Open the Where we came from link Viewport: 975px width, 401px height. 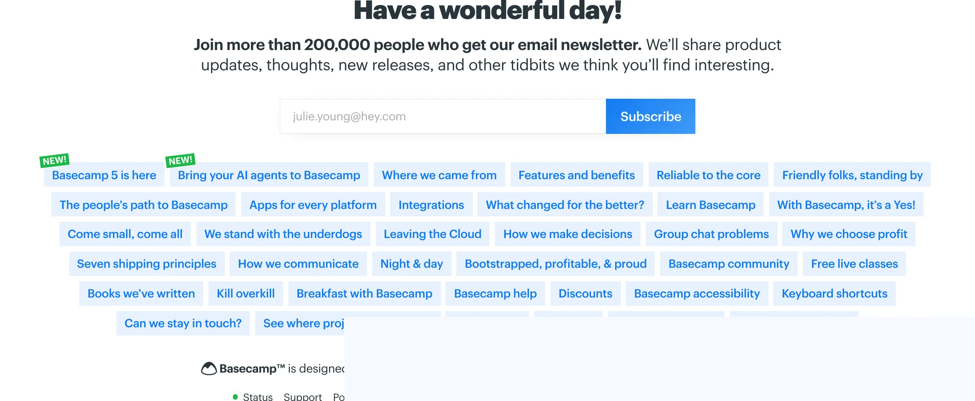439,175
